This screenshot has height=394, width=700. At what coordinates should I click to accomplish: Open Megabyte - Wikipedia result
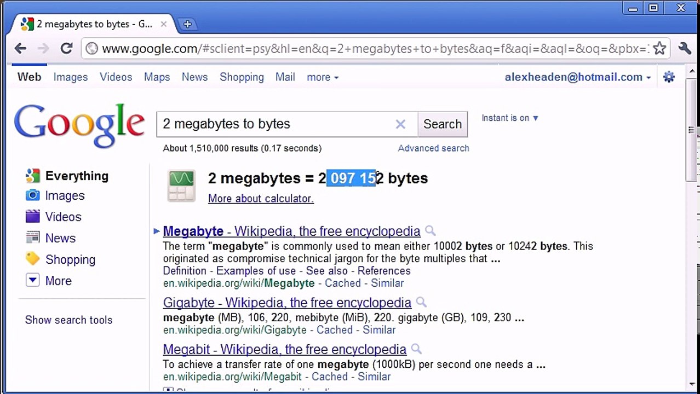(x=291, y=231)
